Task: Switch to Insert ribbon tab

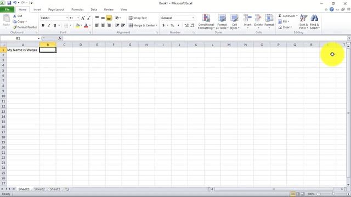Action: pos(37,10)
